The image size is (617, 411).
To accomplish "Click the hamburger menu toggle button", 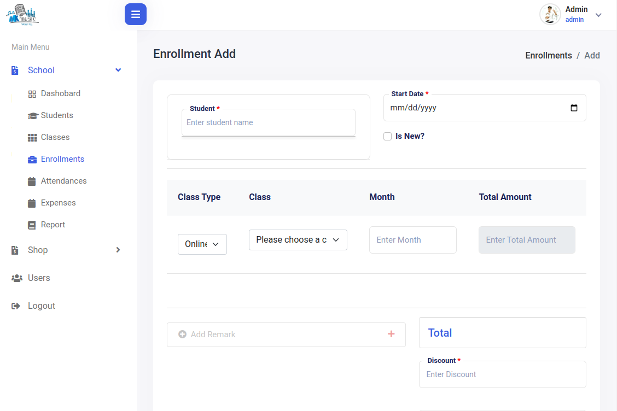I will coord(136,14).
